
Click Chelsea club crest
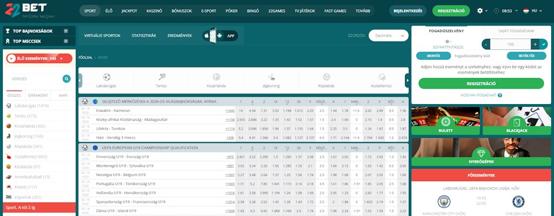[519, 202]
